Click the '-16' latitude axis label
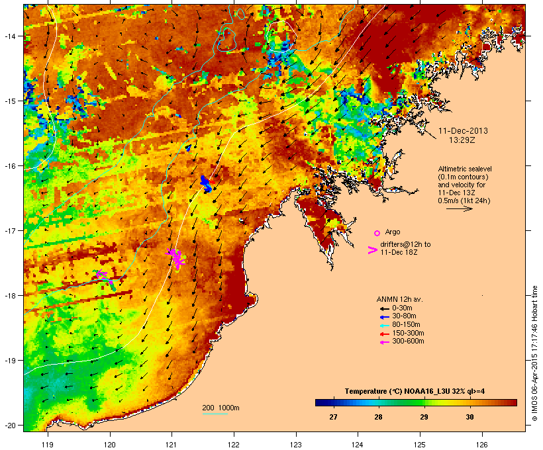 pos(10,166)
